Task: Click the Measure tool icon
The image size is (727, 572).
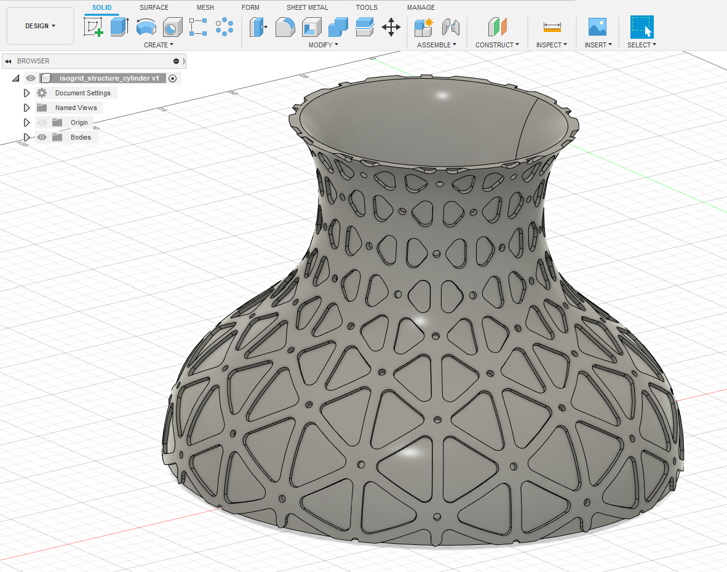Action: click(x=552, y=27)
